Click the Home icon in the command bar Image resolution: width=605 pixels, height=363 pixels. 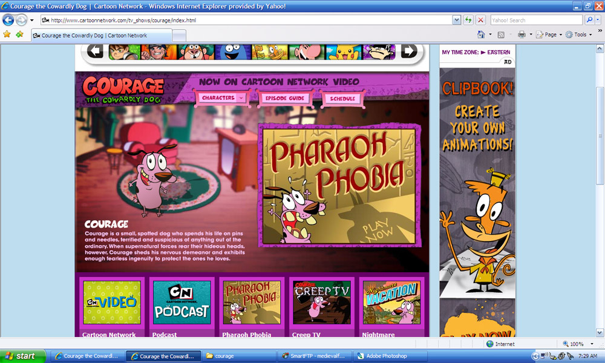[x=481, y=34]
